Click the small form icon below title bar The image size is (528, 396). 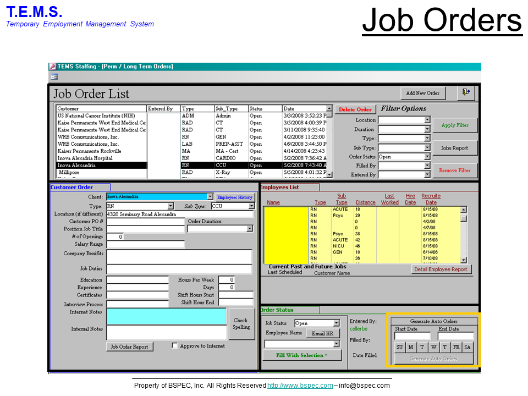(54, 77)
